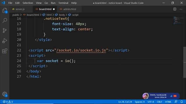Open the errors and warnings Problems indicator
This screenshot has height=104, width=186.
coord(8,102)
